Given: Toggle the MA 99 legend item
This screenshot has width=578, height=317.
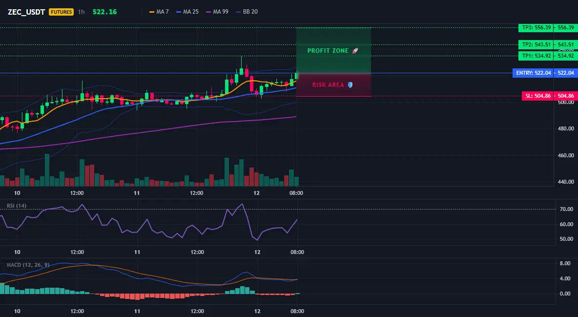Looking at the screenshot, I should pos(217,12).
